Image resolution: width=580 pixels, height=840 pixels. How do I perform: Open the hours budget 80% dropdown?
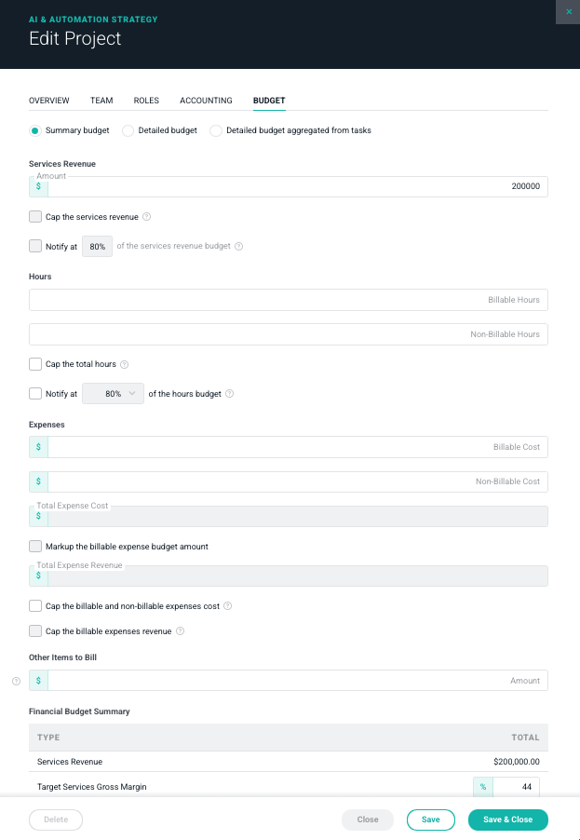tap(114, 394)
